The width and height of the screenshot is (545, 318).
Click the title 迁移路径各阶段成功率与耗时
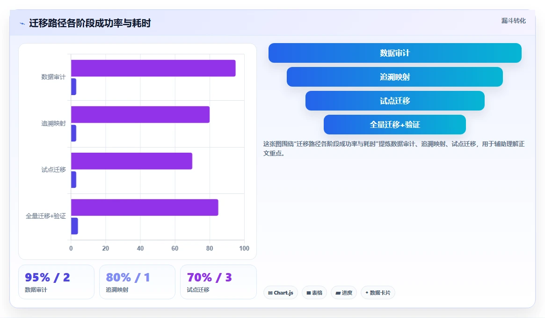pyautogui.click(x=90, y=23)
